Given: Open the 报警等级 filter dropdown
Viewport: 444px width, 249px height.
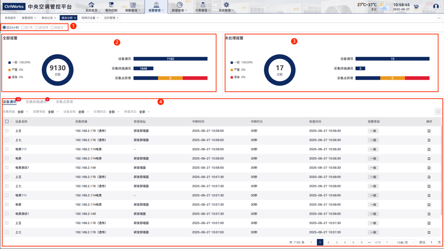Looking at the screenshot, I should click(53, 112).
